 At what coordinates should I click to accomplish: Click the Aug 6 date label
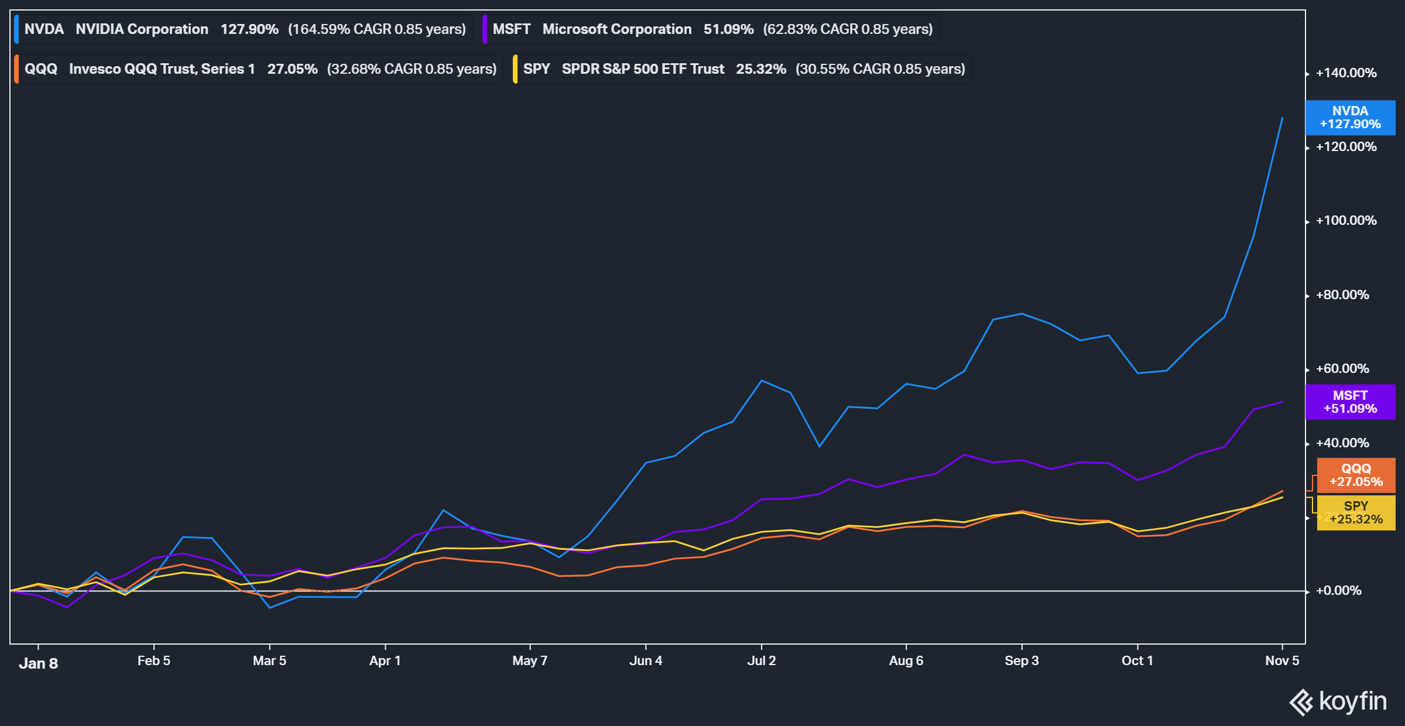pos(906,661)
